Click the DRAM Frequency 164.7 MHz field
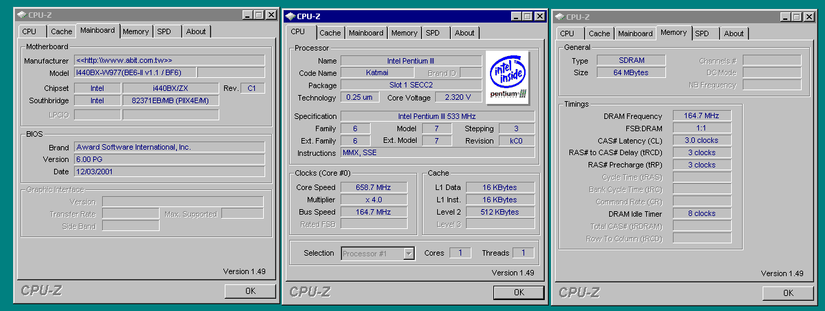 click(x=702, y=116)
